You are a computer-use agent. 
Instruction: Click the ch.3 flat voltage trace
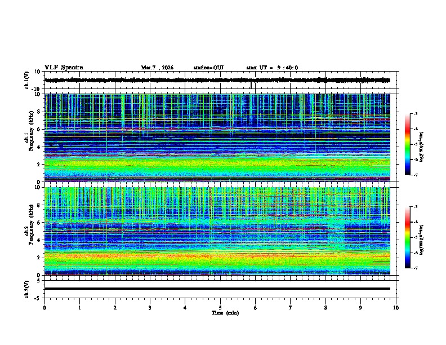(x=217, y=289)
